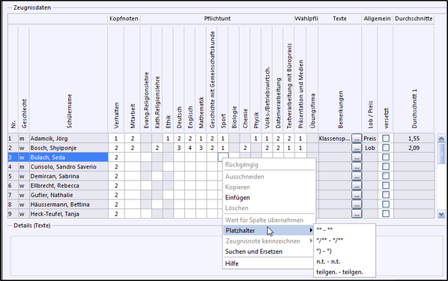Choose placeholder 'teilgen. - teilgen.' from submenu
This screenshot has height=281, width=448.
(x=339, y=272)
